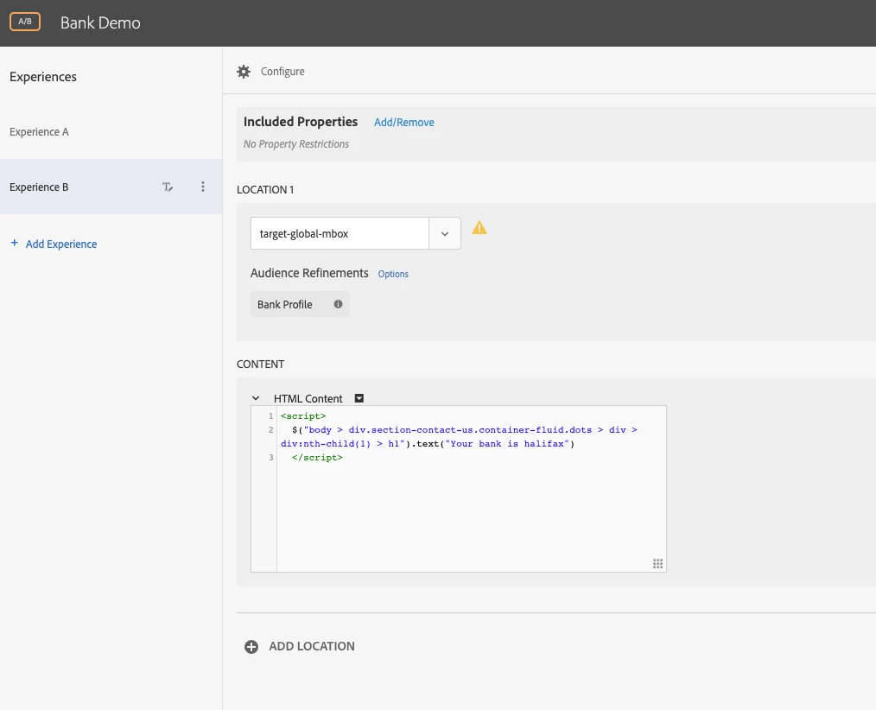The width and height of the screenshot is (876, 710).
Task: Click the Included Properties heading
Action: coord(301,122)
